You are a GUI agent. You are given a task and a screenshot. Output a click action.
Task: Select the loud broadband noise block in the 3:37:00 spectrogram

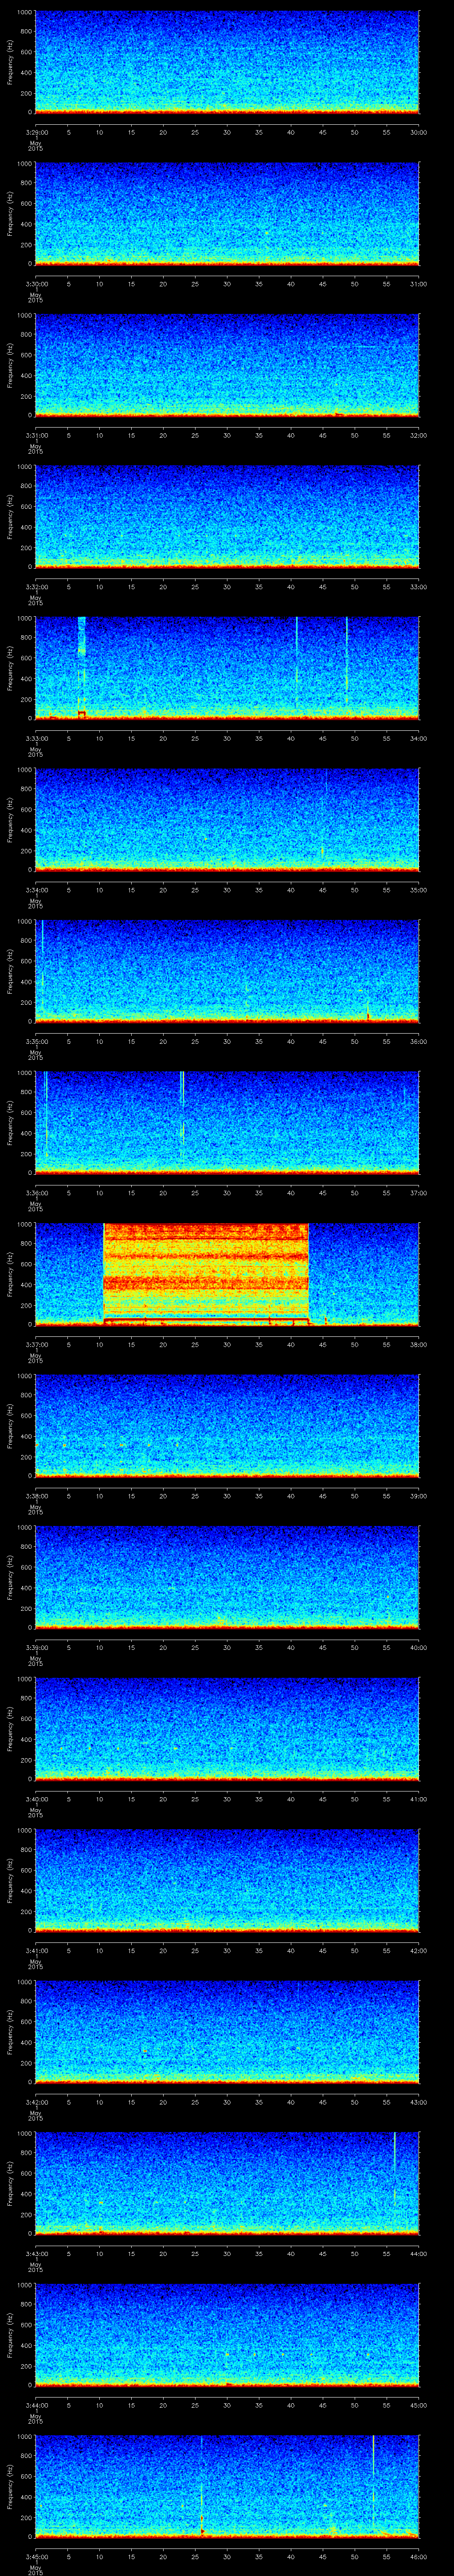pyautogui.click(x=207, y=1272)
